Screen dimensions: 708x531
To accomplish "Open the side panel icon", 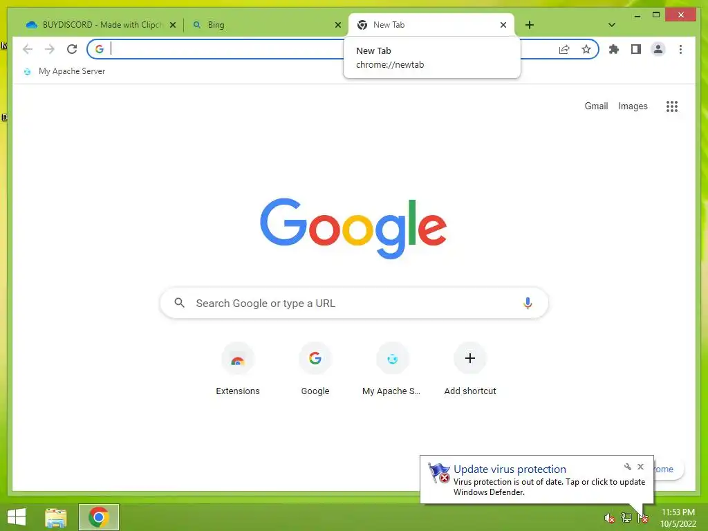I will 636,49.
